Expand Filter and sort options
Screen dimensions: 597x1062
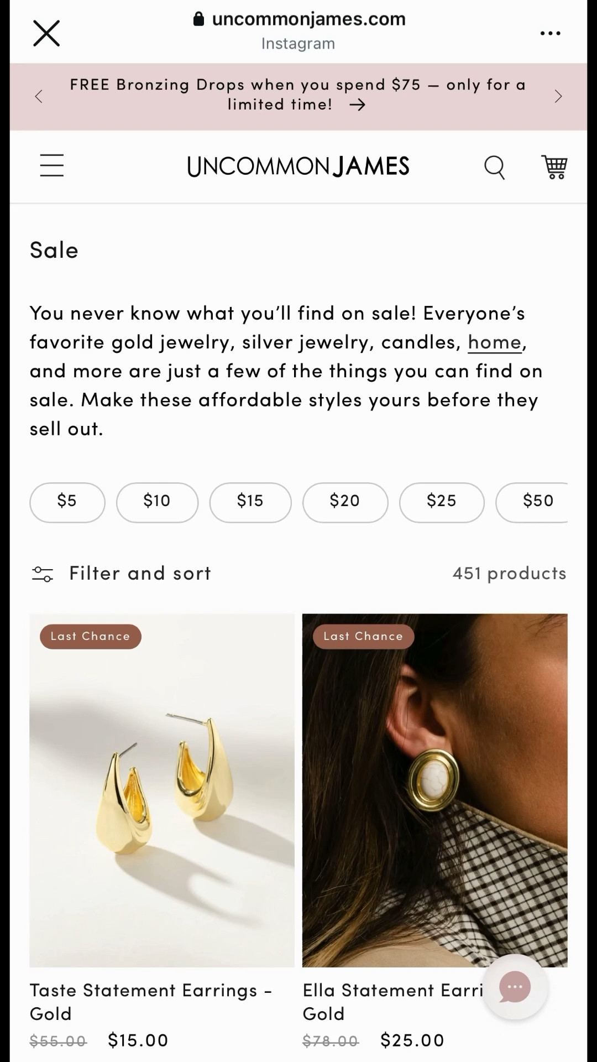click(x=140, y=574)
